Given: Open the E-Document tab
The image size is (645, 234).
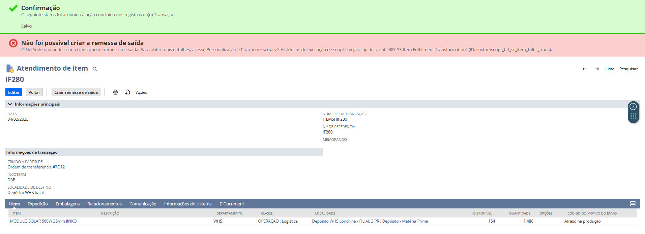Looking at the screenshot, I should pos(232,204).
